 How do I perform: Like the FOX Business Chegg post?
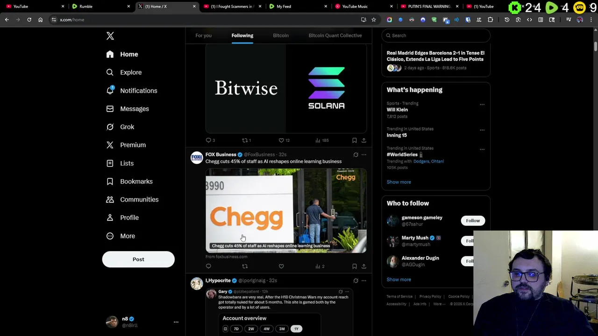coord(281,266)
